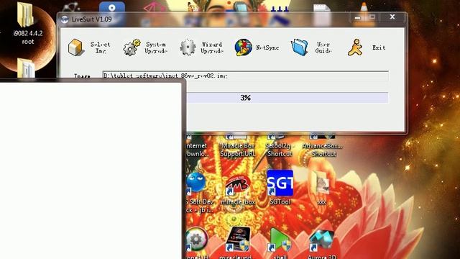Open Miracle Box Support URL shortcut

[x=237, y=145]
